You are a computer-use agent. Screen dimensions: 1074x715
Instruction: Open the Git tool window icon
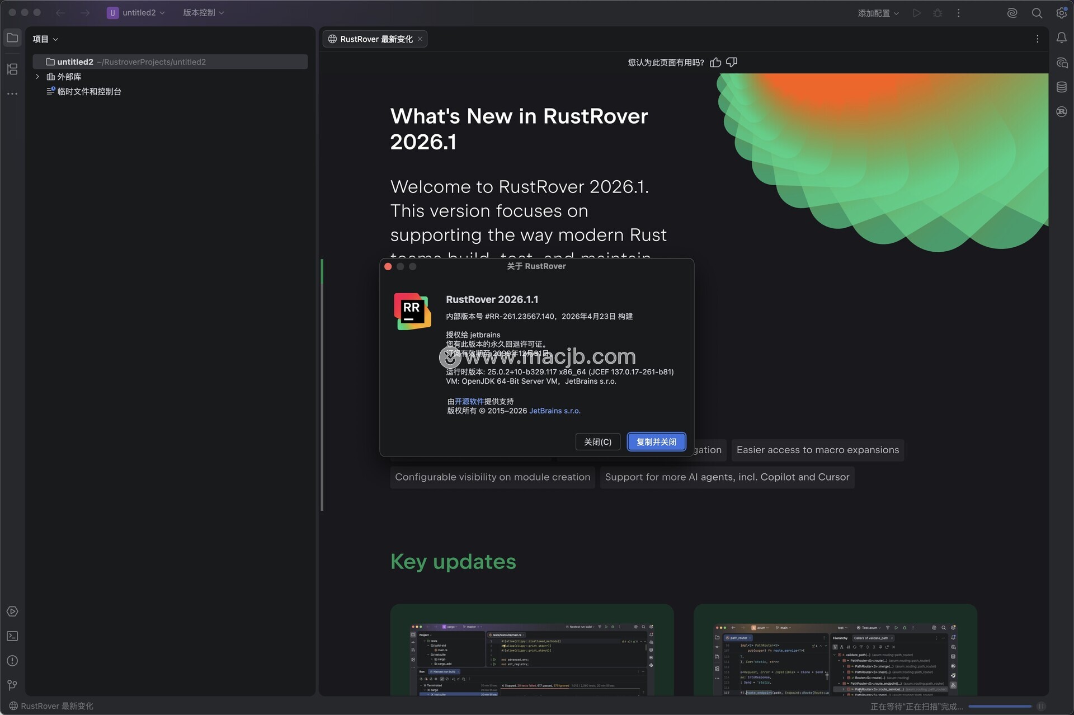coord(12,685)
